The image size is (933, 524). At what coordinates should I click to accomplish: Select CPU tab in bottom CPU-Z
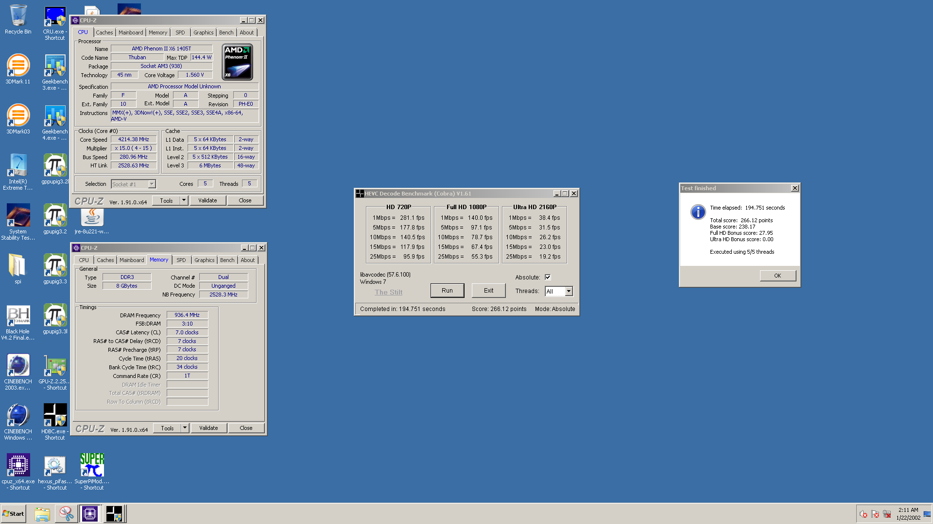point(84,260)
